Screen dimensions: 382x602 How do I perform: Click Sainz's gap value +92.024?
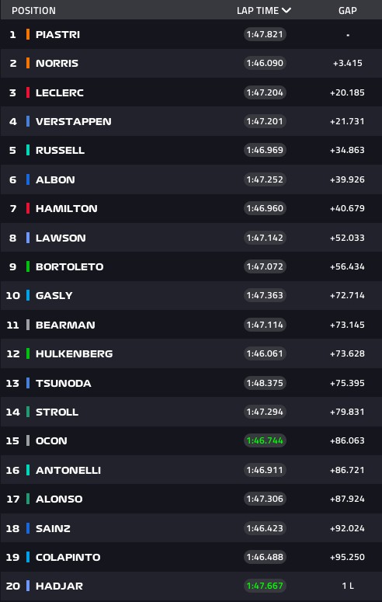[347, 528]
